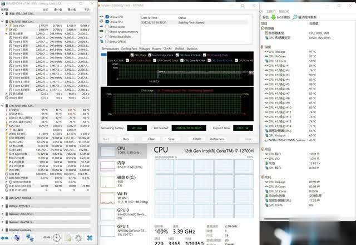Image resolution: width=356 pixels, height=245 pixels.
Task: Open the Statistics tab
Action: coord(192,49)
